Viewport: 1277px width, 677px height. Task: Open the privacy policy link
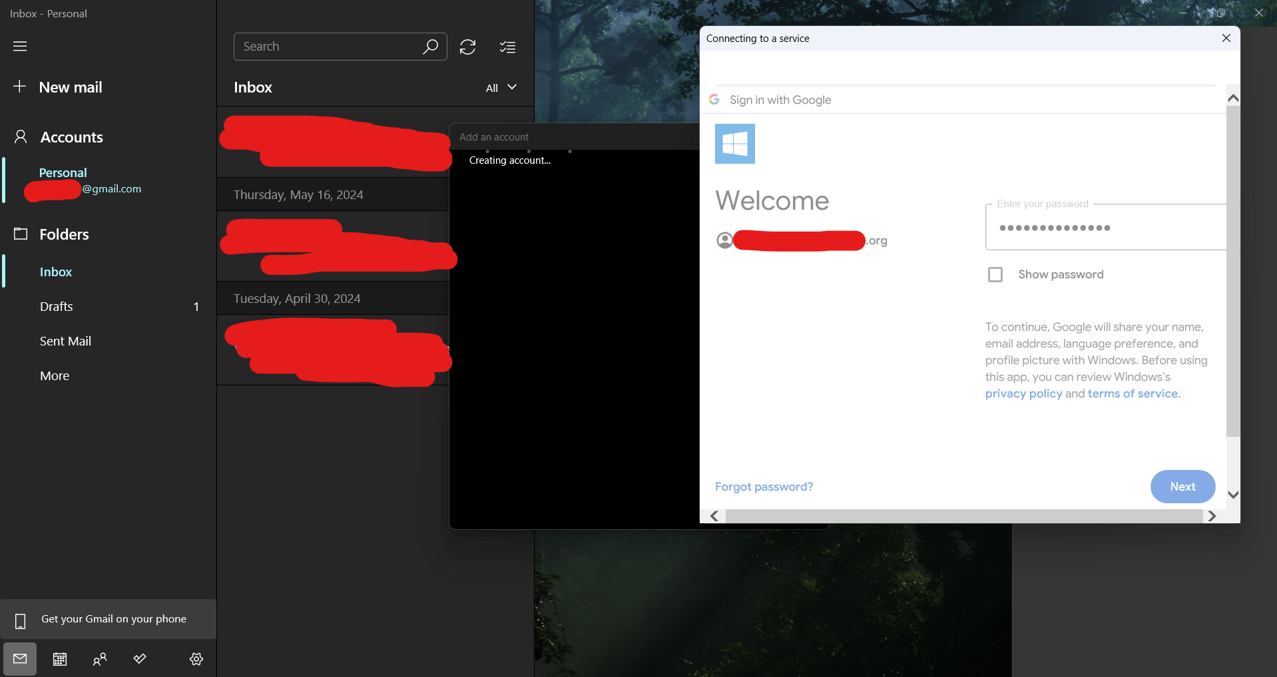[1023, 393]
